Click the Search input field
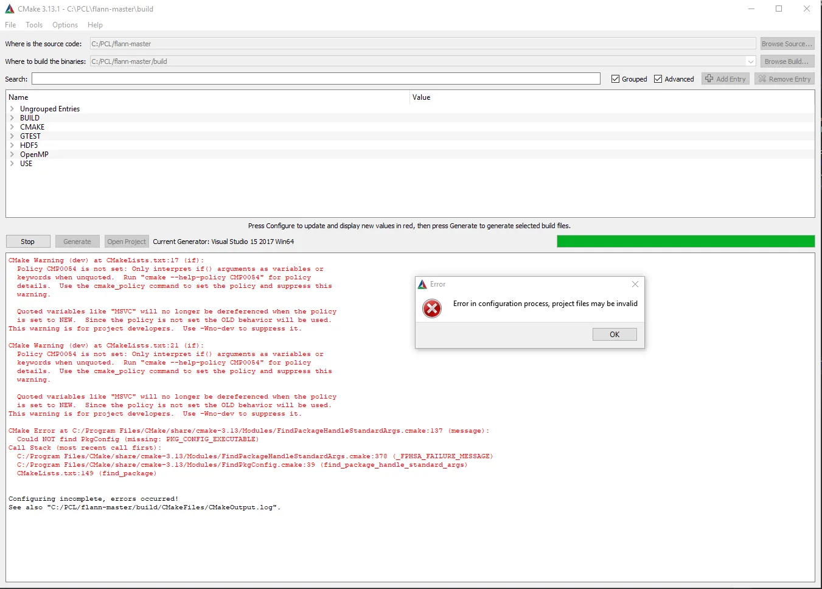 tap(316, 79)
